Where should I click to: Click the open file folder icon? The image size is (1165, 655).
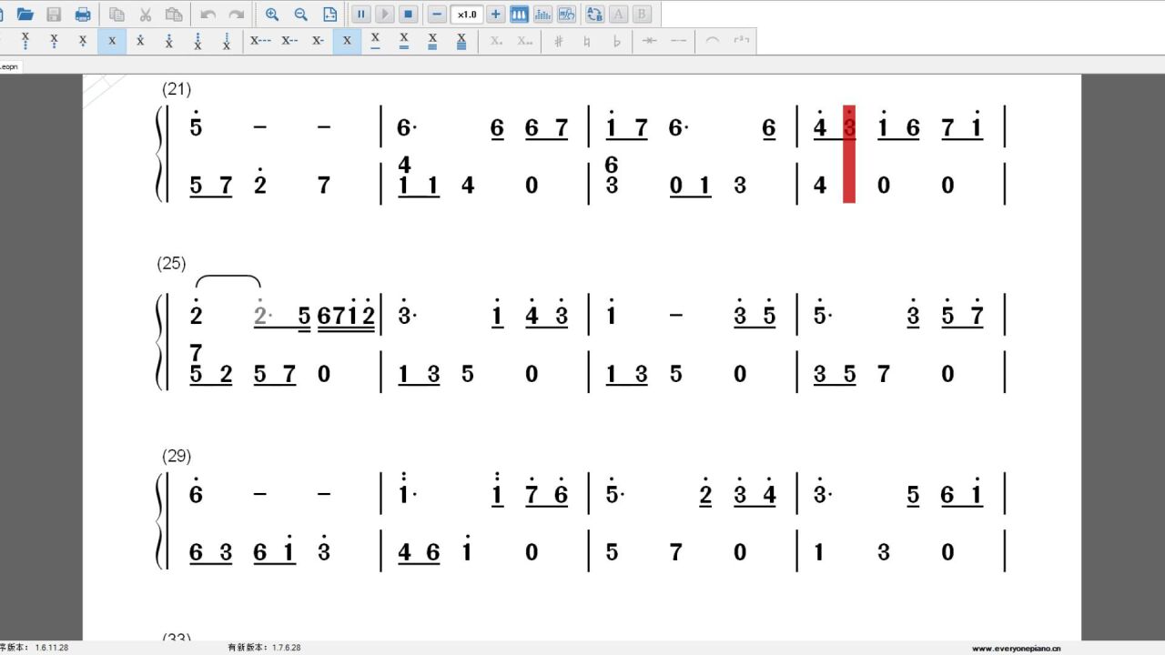pos(25,14)
